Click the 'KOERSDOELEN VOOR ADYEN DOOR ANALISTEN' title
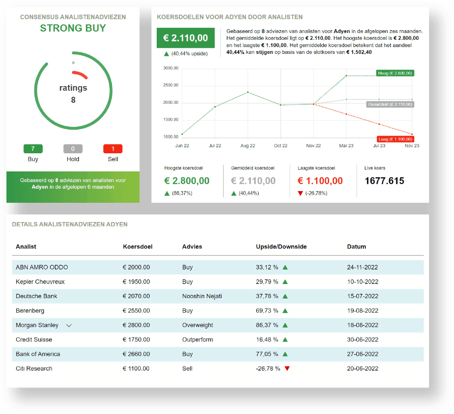The image size is (454, 414). point(230,17)
